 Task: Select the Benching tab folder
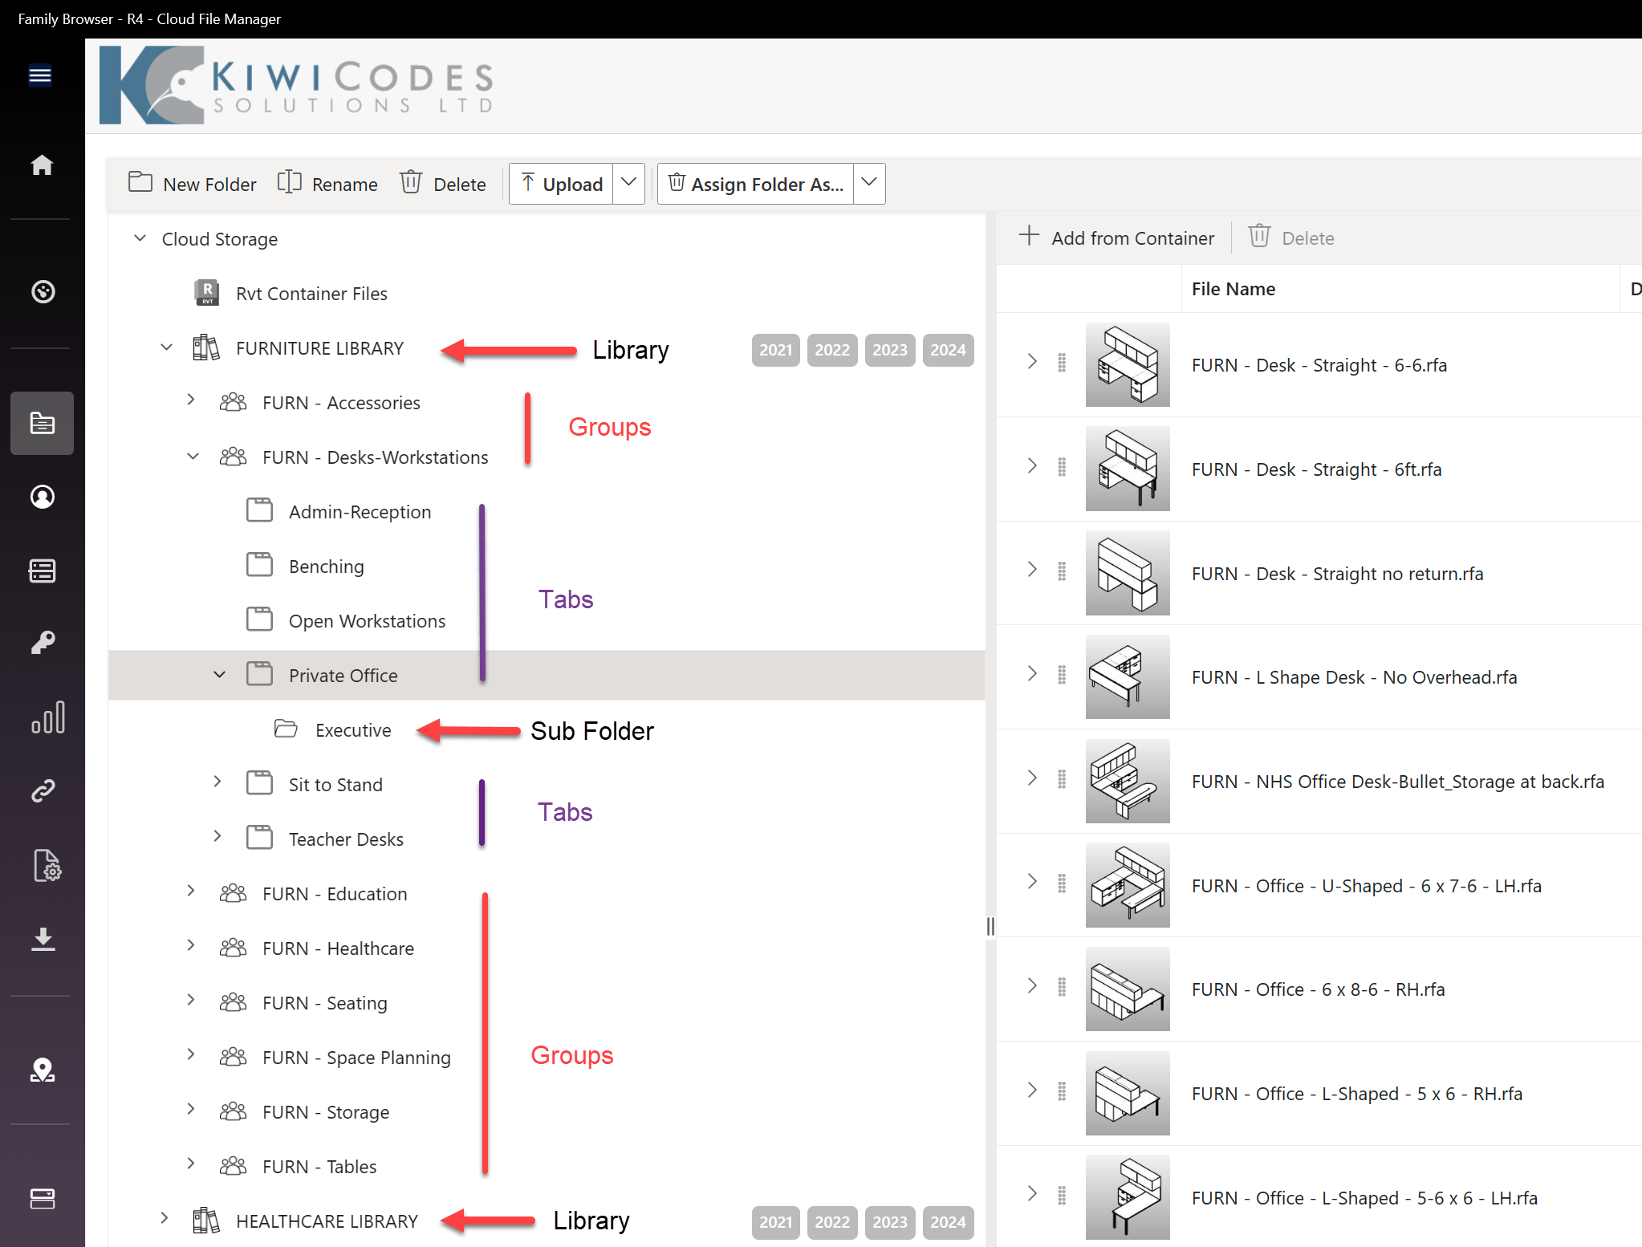pyautogui.click(x=326, y=567)
